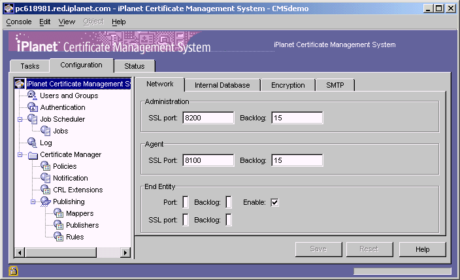The height and width of the screenshot is (280, 460).
Task: Select the Notification tree item
Action: click(71, 178)
